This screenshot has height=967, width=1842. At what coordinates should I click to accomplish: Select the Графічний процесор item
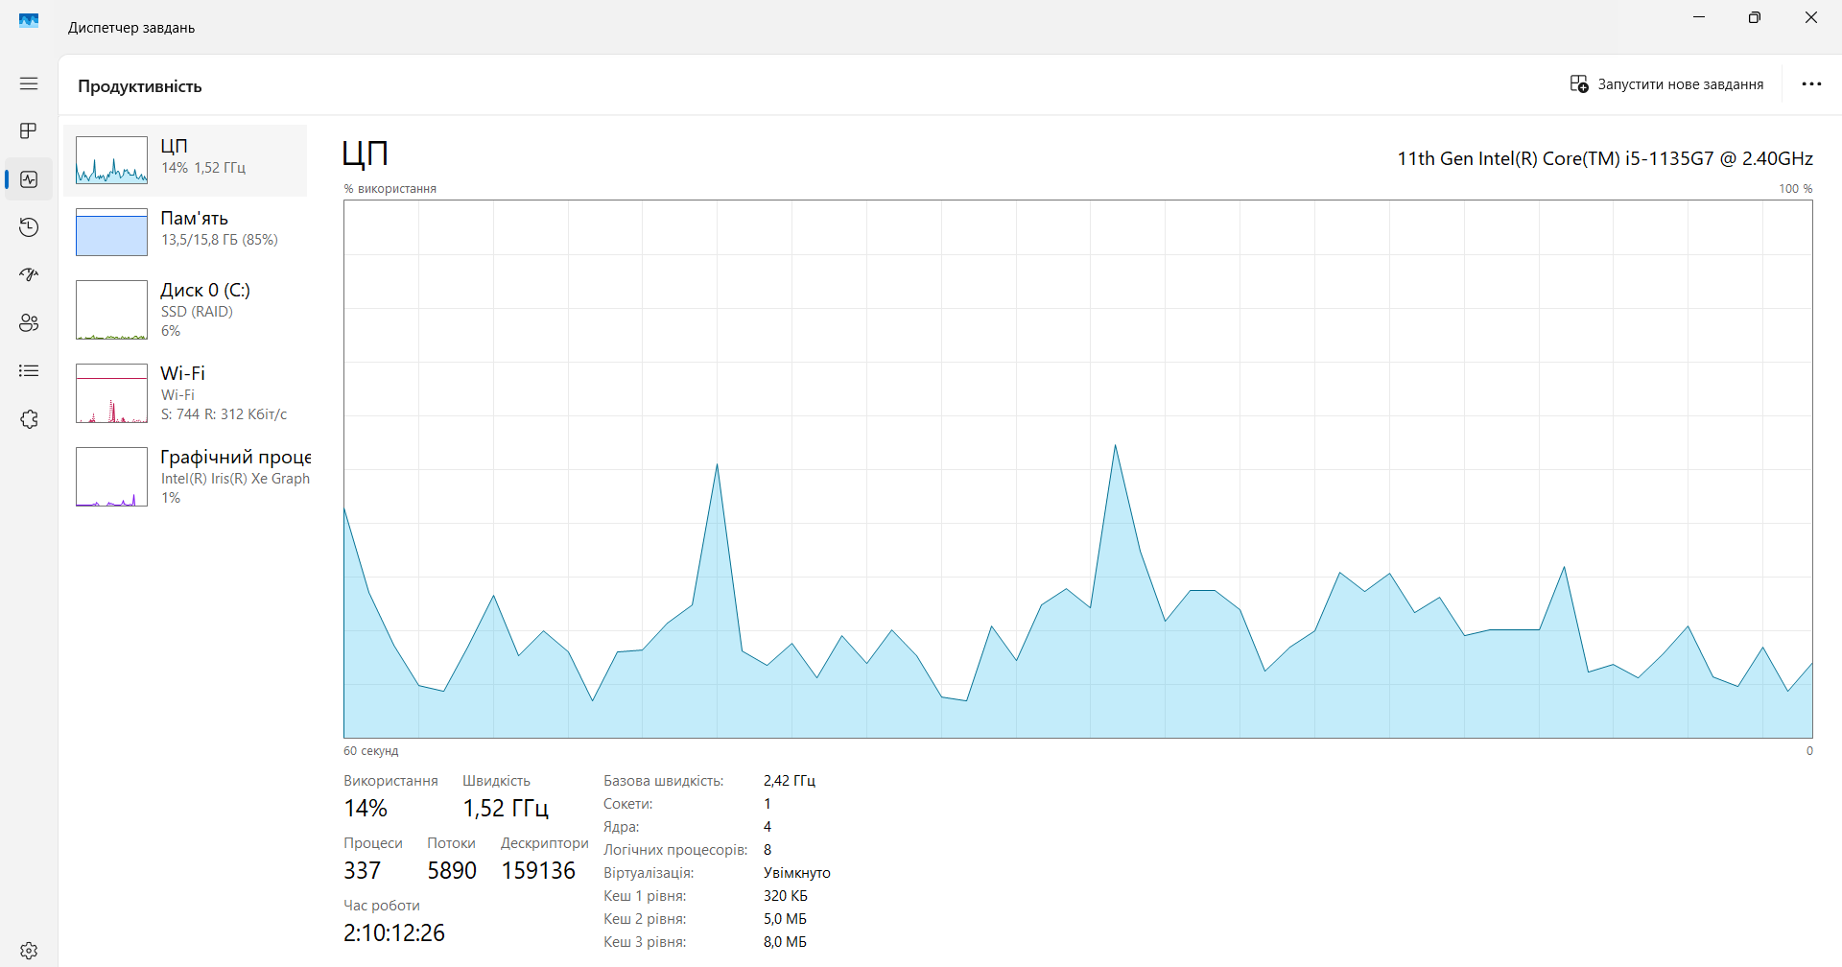click(x=185, y=477)
